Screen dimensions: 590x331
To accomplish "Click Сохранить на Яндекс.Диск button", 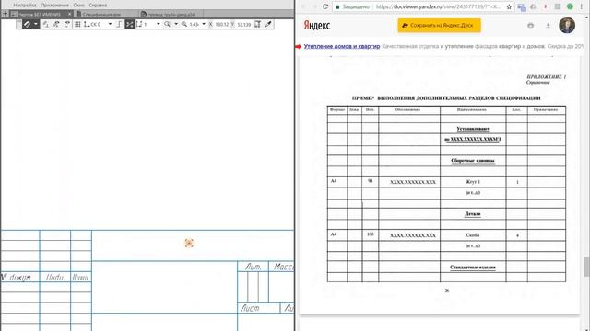I will click(439, 25).
